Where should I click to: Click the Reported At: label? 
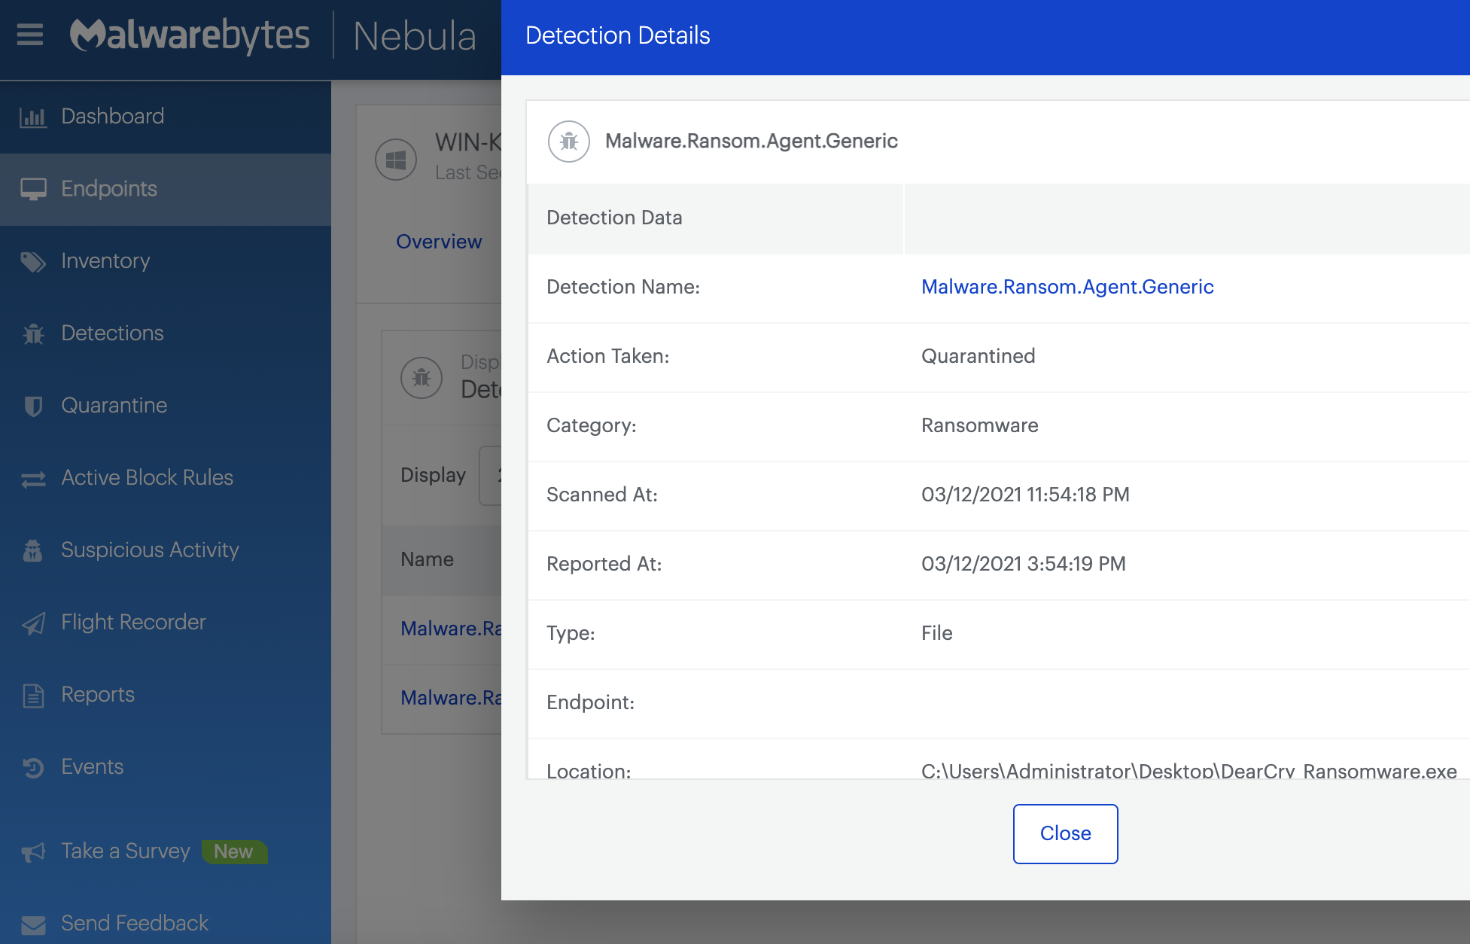coord(604,564)
